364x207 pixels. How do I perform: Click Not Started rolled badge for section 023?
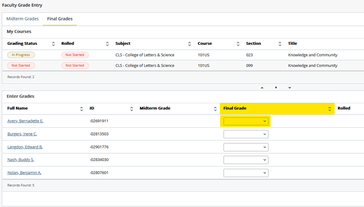(75, 55)
